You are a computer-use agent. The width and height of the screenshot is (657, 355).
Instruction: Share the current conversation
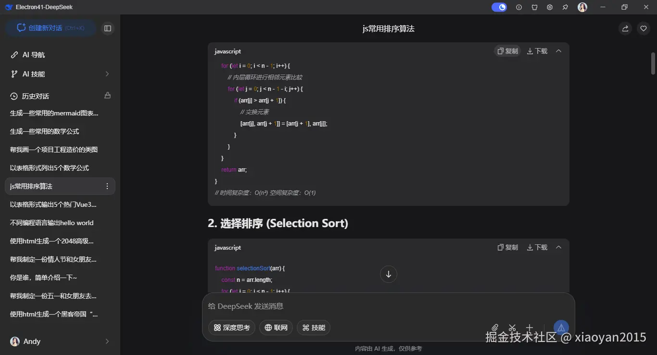click(624, 28)
